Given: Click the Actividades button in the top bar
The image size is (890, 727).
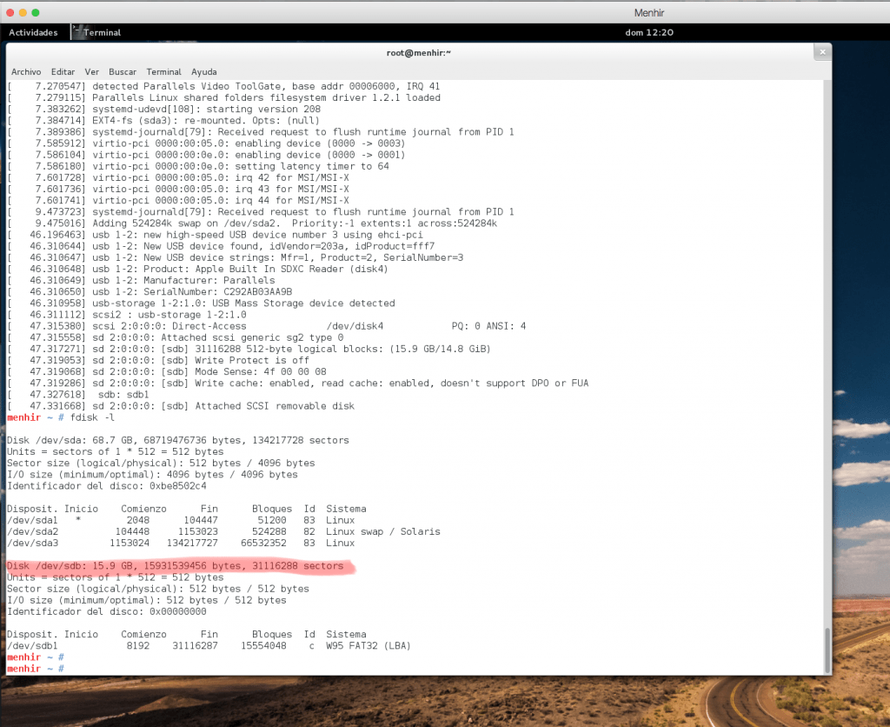Looking at the screenshot, I should pyautogui.click(x=33, y=32).
